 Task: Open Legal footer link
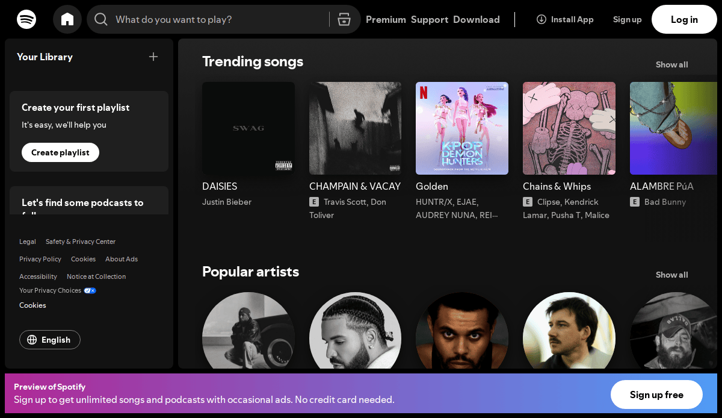[28, 242]
